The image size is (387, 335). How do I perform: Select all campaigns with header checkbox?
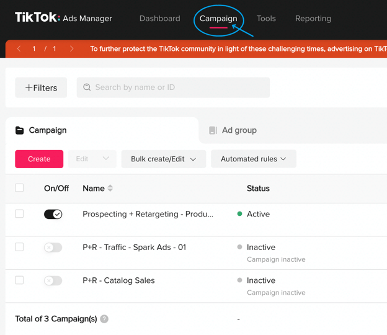coord(19,188)
